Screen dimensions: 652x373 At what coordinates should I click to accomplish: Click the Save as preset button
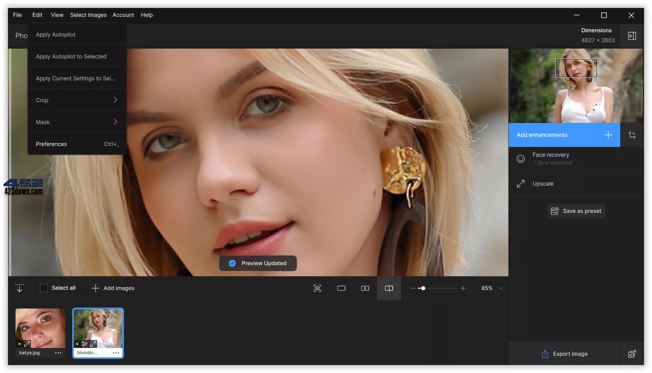(576, 211)
